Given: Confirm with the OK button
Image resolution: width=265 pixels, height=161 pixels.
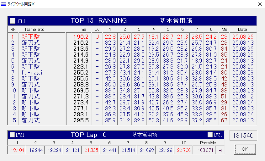Looking at the screenshot, I should tap(245, 149).
